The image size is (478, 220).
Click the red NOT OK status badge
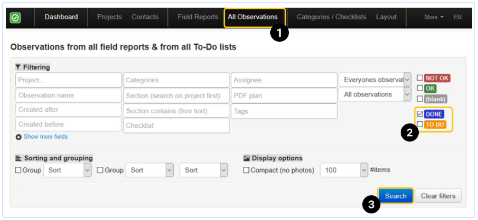click(x=437, y=78)
